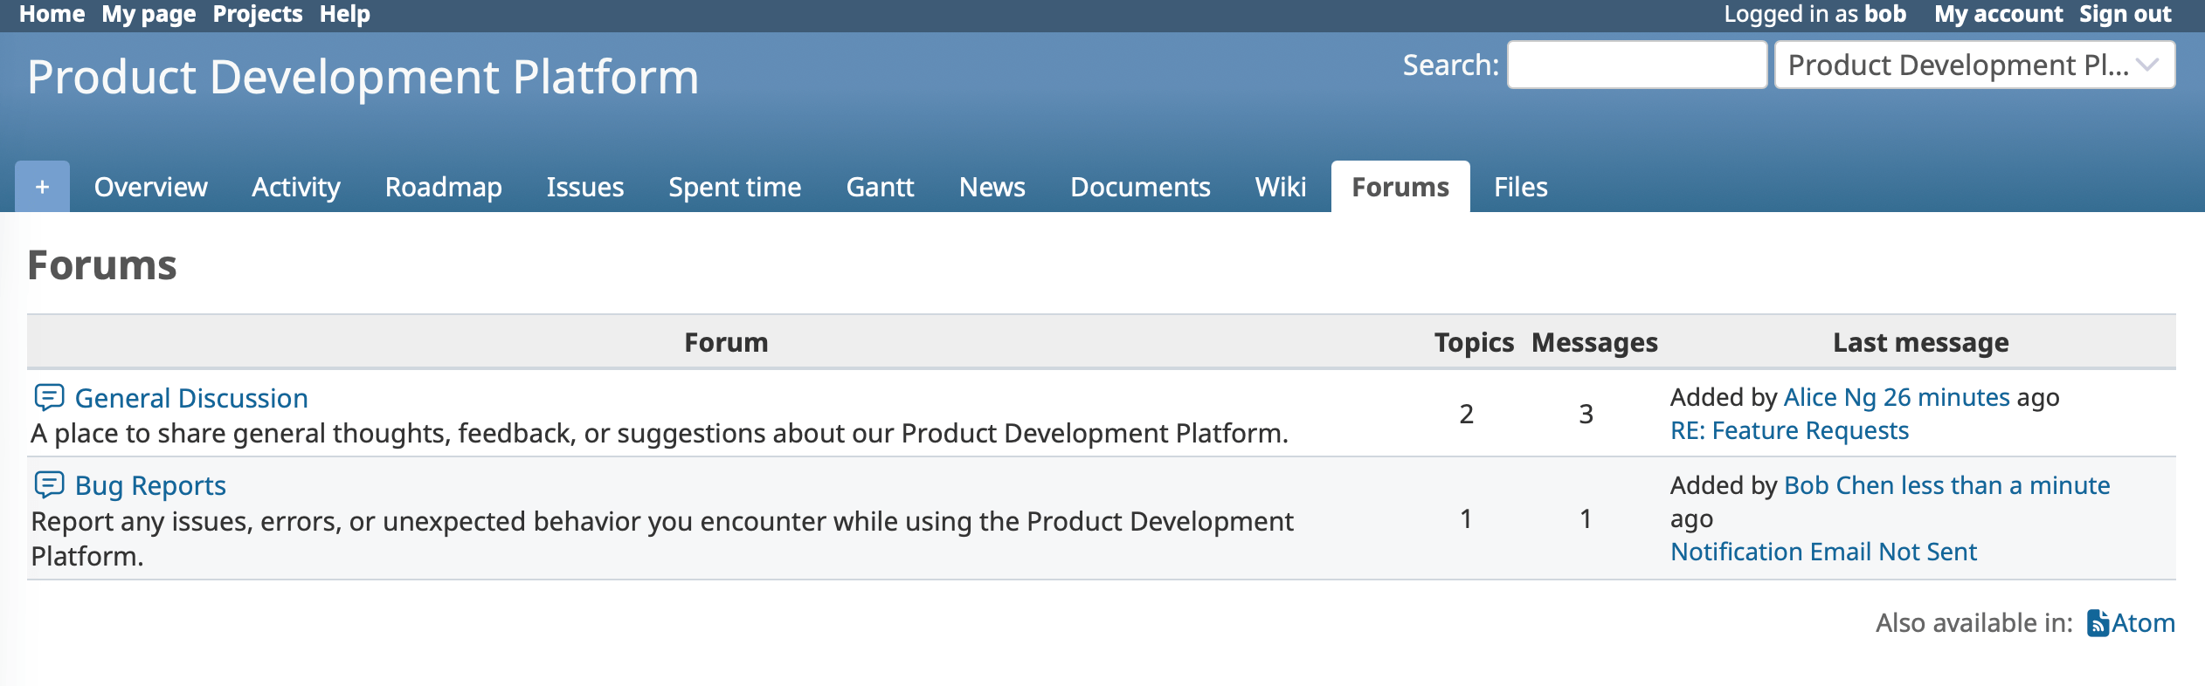
Task: Open the Bug Reports forum
Action: (150, 485)
